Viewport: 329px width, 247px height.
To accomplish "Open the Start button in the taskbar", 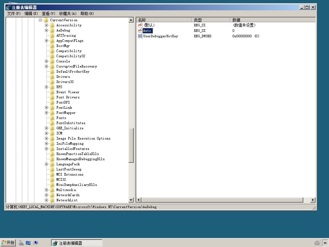I will point(8,243).
